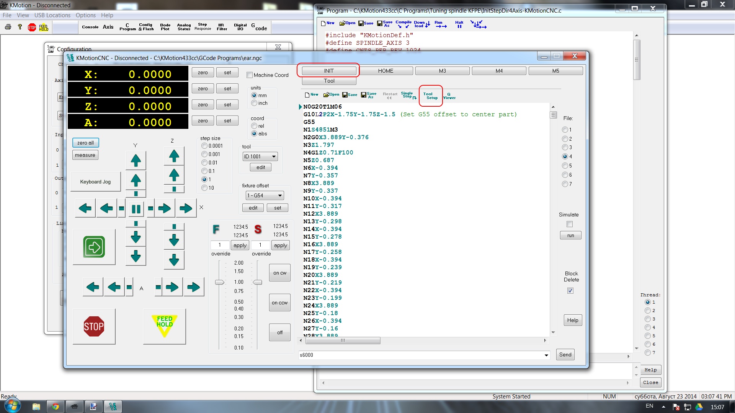Click Compile in the C Program window
This screenshot has height=413, width=735.
(403, 24)
